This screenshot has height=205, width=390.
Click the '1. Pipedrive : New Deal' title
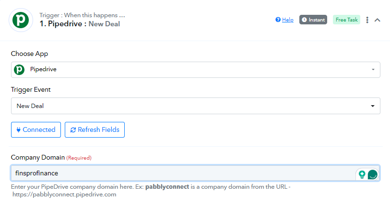coord(80,24)
